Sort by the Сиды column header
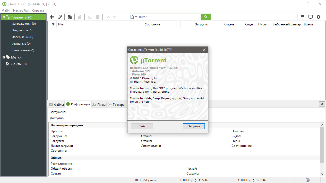This screenshot has height=183, width=326. 245,24
